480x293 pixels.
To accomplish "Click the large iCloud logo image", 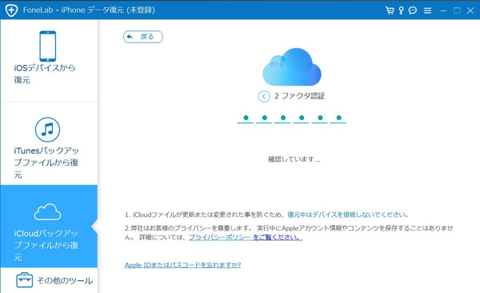I will (292, 66).
